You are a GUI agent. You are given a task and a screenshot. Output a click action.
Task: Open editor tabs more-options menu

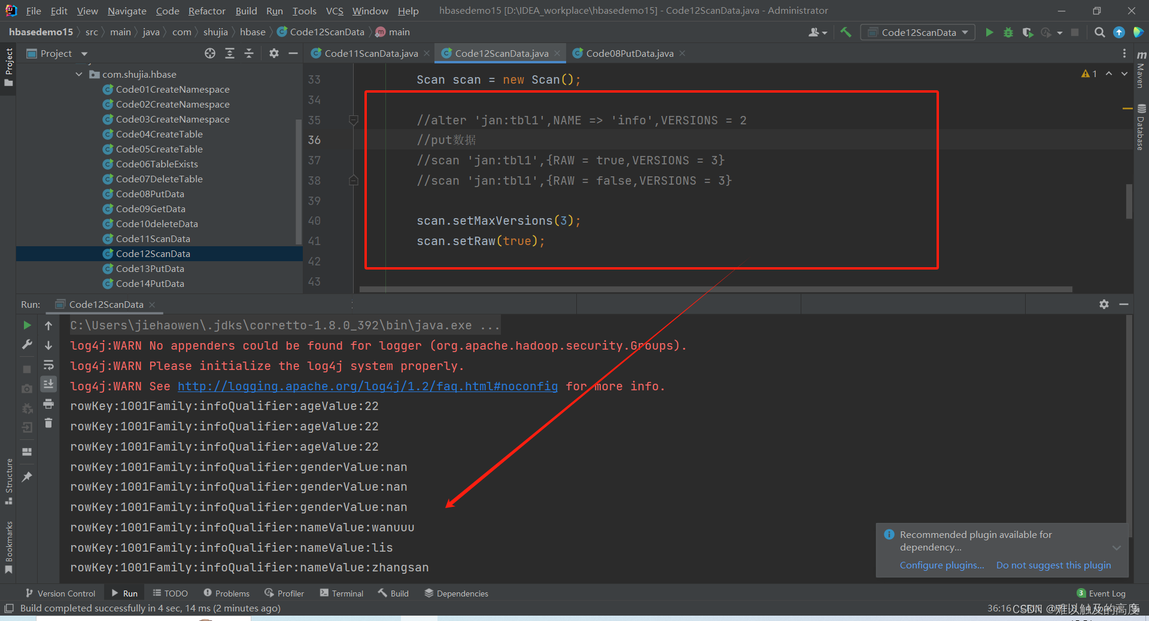pyautogui.click(x=1124, y=53)
